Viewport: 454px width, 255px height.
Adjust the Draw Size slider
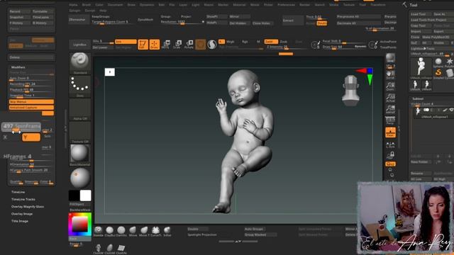[x=344, y=47]
